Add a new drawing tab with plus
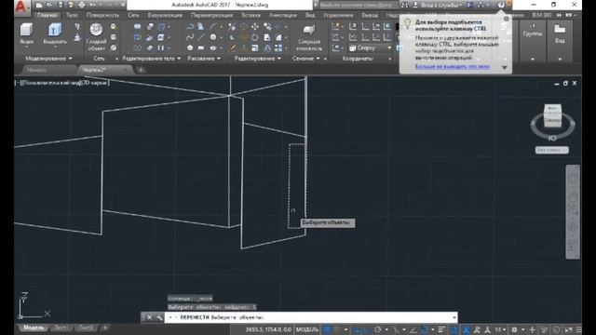Screen dimensions: 596x335 pyautogui.click(x=141, y=70)
